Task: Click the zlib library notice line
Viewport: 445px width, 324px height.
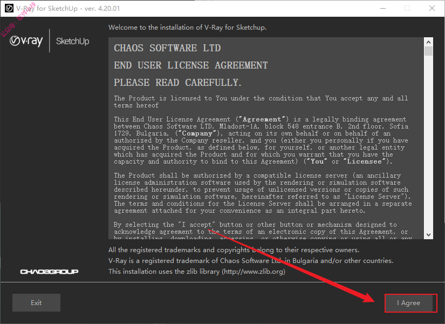Action: (197, 272)
